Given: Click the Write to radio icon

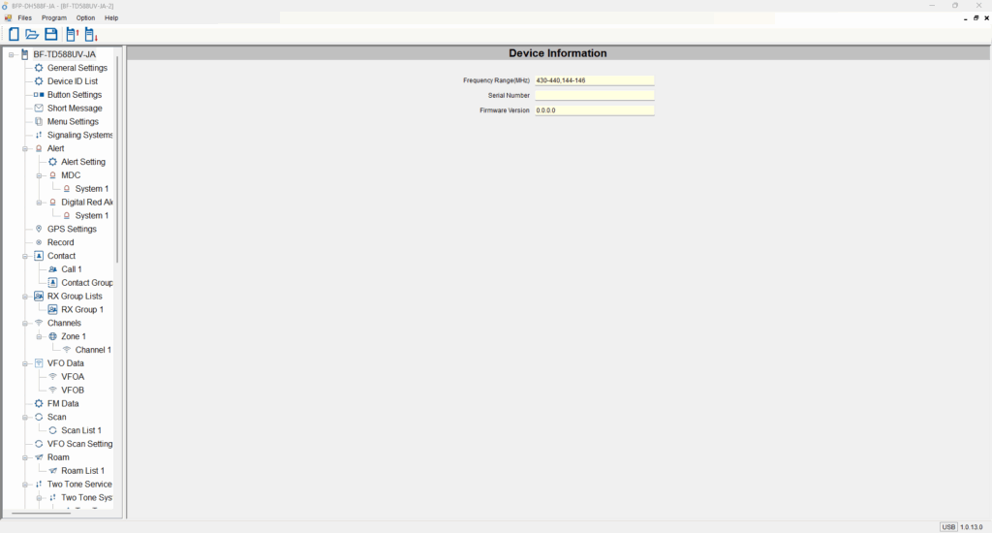Looking at the screenshot, I should pos(91,34).
